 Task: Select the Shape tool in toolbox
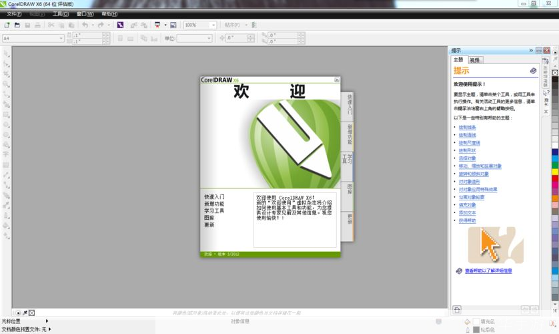6,64
